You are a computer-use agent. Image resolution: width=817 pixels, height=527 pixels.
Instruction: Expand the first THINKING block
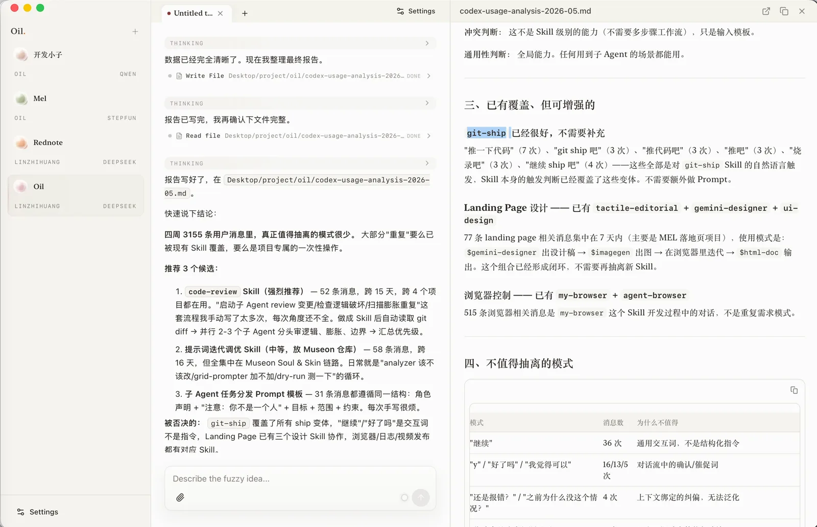[x=300, y=43]
